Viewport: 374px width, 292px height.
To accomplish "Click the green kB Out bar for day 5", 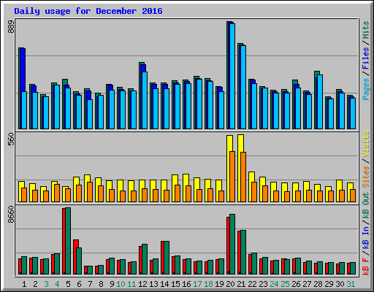I will pos(68,241).
